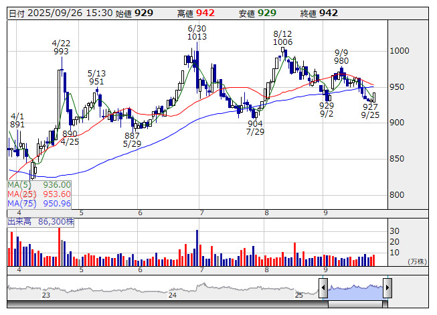The height and width of the screenshot is (315, 437).
Task: Click the 5/13 high label 951
Action: [96, 82]
